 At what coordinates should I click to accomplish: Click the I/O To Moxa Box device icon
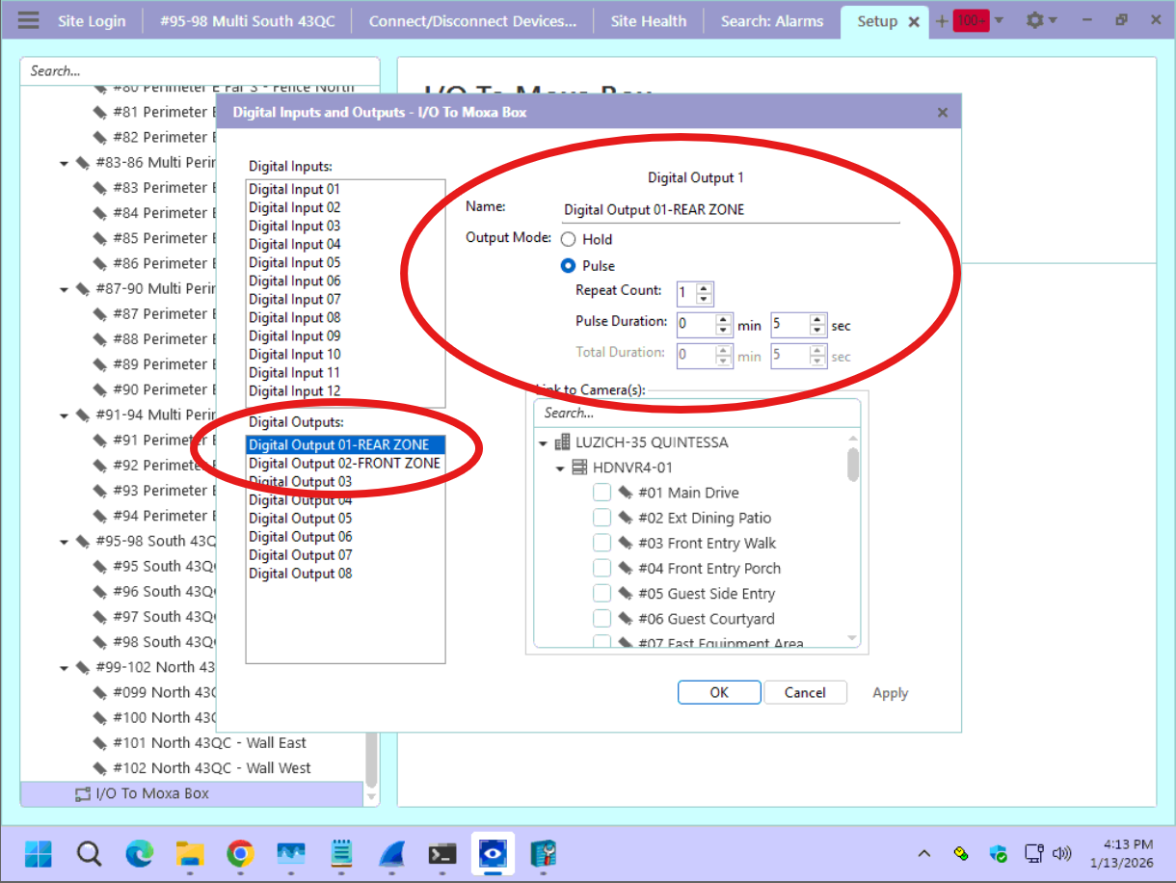point(83,793)
